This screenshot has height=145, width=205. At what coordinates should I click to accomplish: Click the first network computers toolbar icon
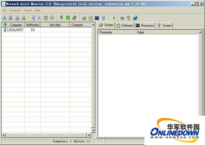(4, 18)
